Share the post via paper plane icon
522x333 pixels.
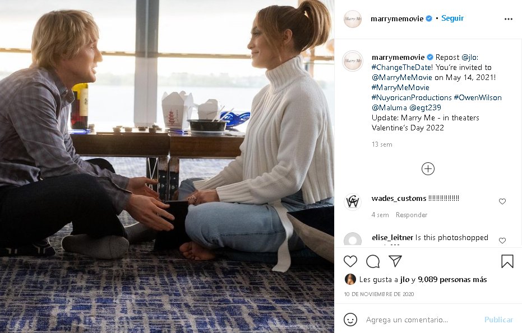[395, 261]
